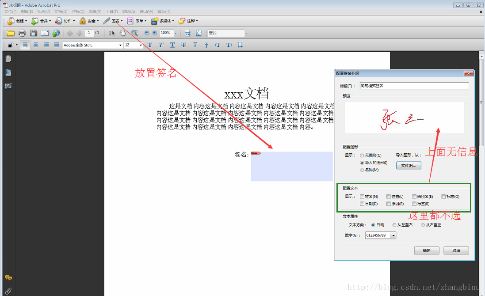This screenshot has width=485, height=296.
Task: Check the 原因(R) checkbox
Action: (389, 204)
